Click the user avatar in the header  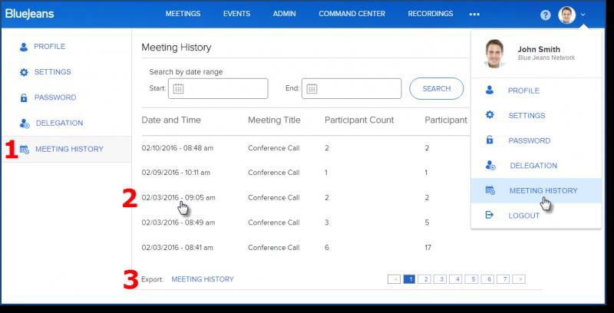click(x=566, y=15)
